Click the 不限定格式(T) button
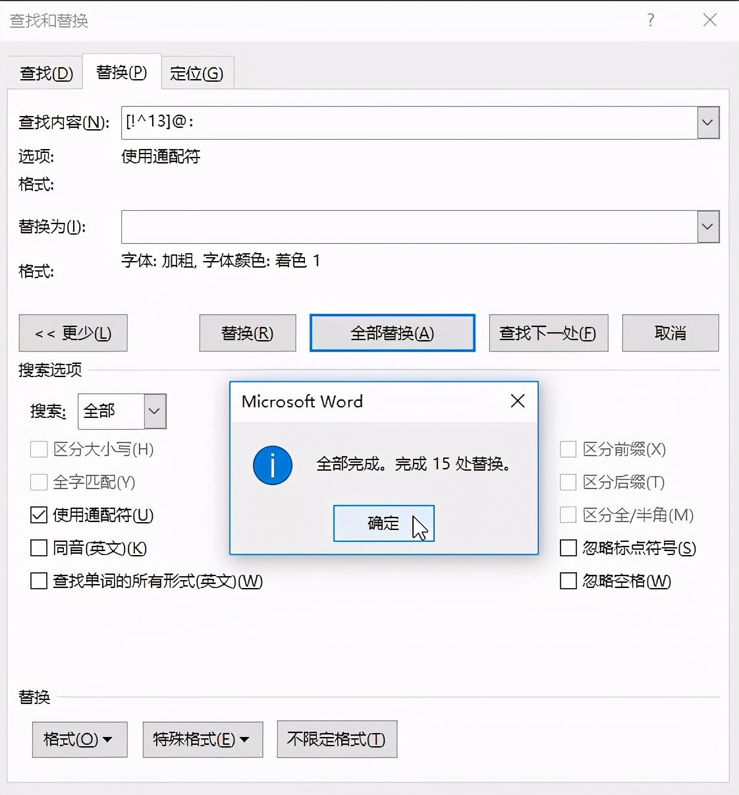This screenshot has height=795, width=739. (x=337, y=739)
